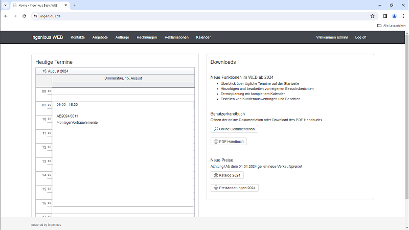409x230 pixels.
Task: Open the Angebote menu
Action: 100,37
